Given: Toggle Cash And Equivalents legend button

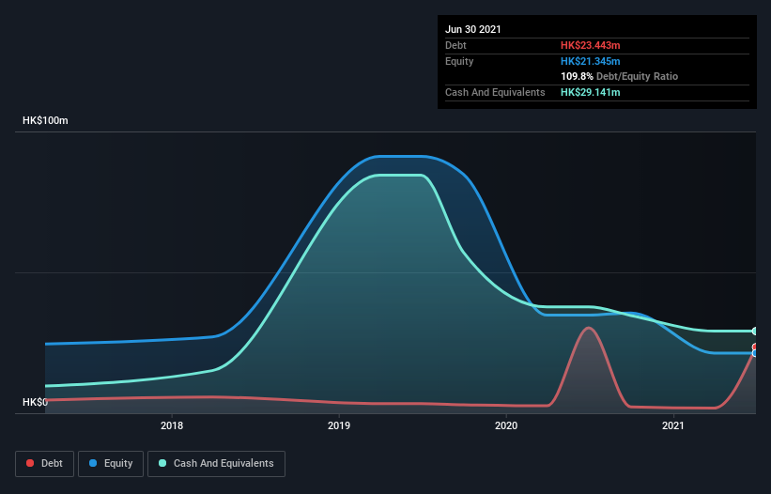Looking at the screenshot, I should click(x=216, y=464).
